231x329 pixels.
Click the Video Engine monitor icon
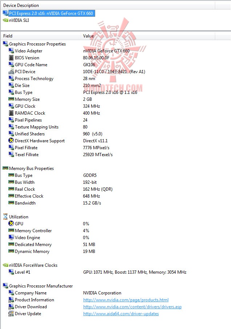tap(11, 237)
